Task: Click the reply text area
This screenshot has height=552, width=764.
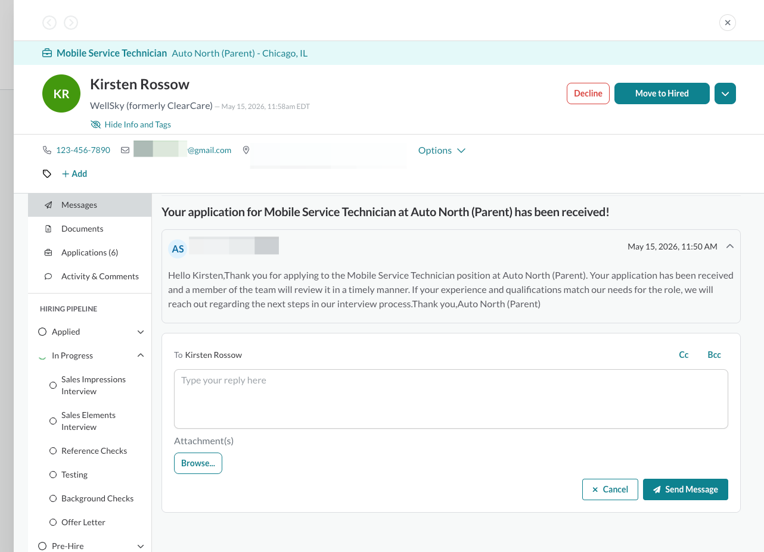Action: tap(451, 399)
